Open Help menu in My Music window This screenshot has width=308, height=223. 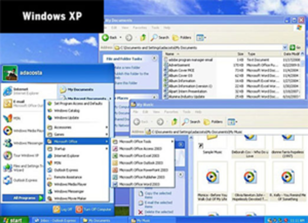[198, 112]
